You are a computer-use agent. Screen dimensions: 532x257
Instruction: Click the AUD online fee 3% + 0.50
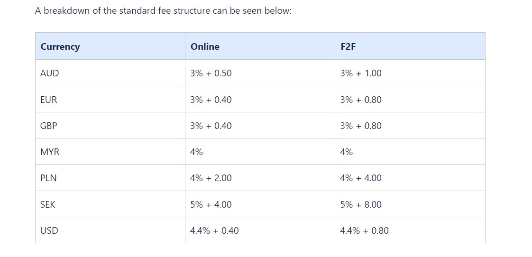tap(211, 73)
